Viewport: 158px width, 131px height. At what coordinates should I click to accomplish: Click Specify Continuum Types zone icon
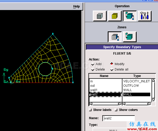pyautogui.click(x=130, y=37)
